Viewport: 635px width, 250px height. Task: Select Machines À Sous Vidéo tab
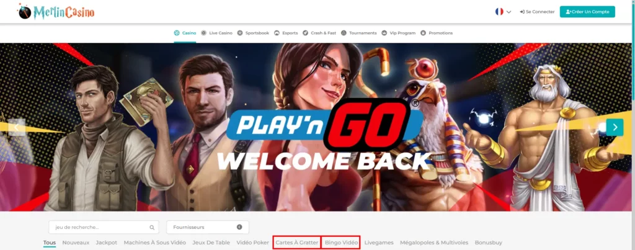click(154, 243)
